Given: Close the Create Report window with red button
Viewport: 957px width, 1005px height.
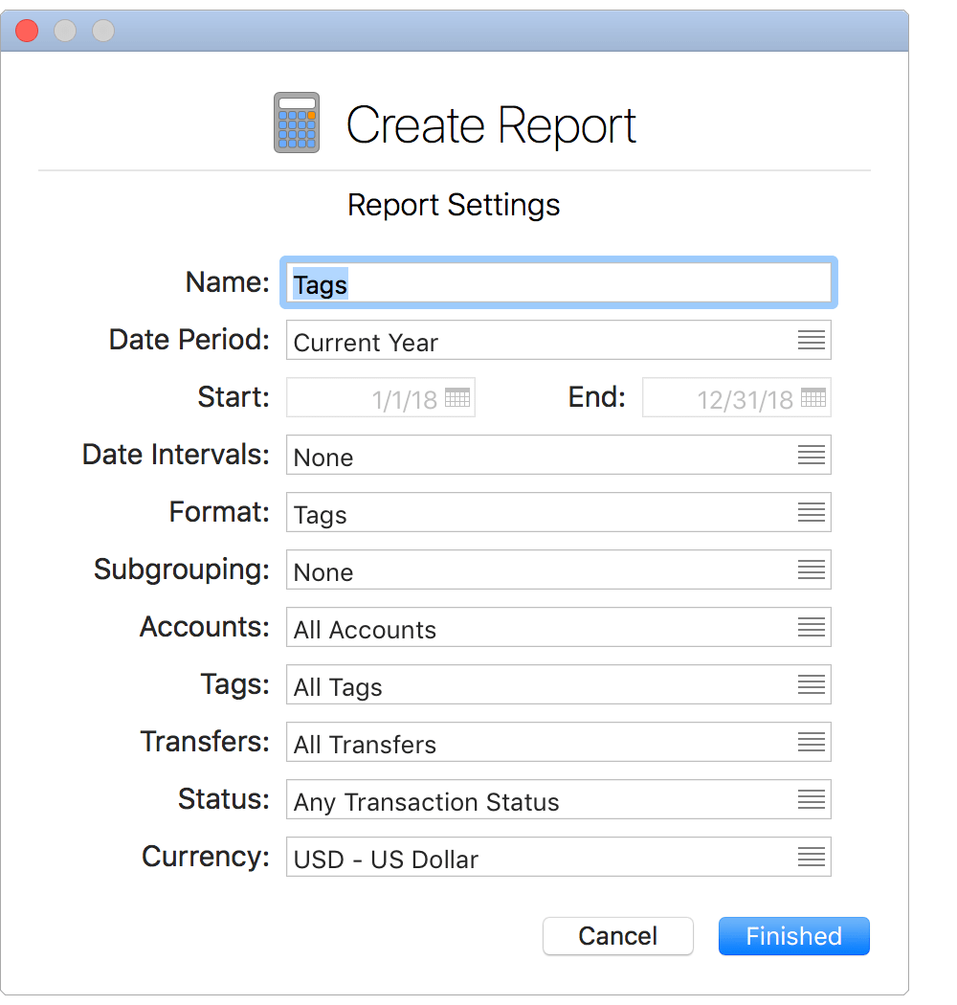Looking at the screenshot, I should tap(27, 30).
